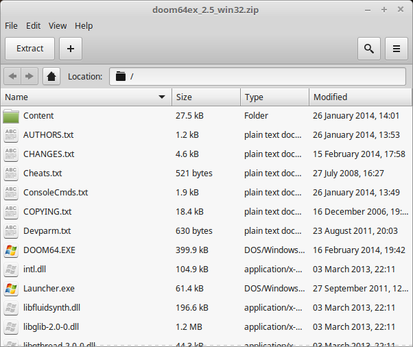Click the 196.6 kB size value
Image resolution: width=413 pixels, height=347 pixels.
[x=192, y=308]
